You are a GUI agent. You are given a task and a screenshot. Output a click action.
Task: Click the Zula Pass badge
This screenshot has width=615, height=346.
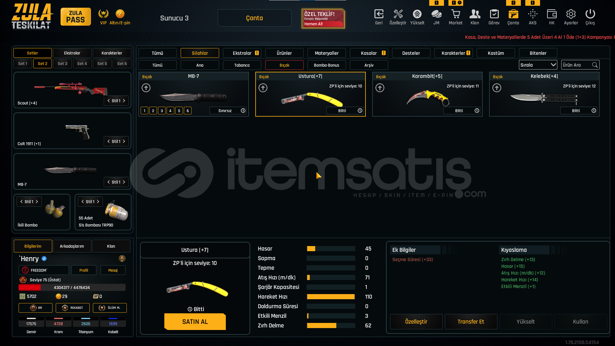(x=76, y=17)
